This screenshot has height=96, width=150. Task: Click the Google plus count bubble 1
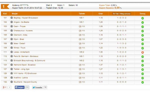9,87
